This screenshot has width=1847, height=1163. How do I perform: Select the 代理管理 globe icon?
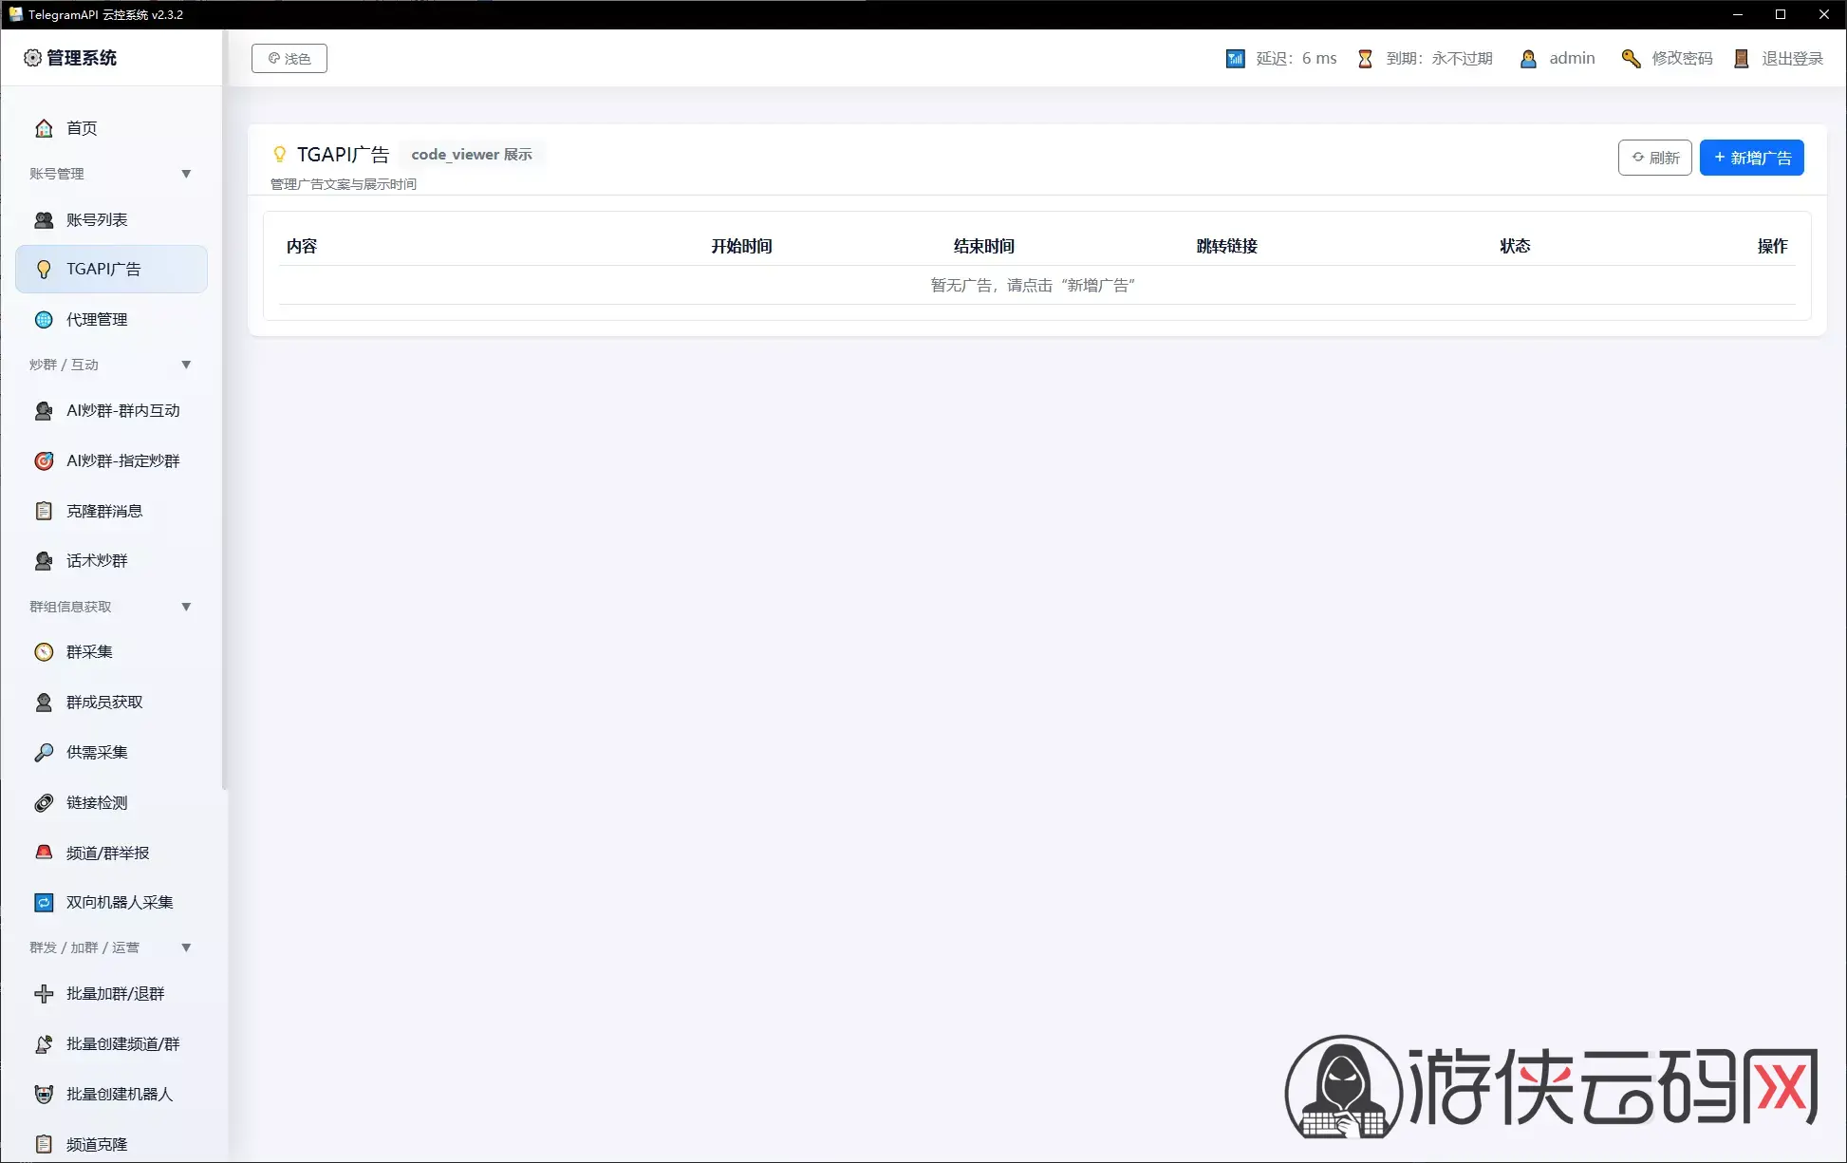coord(44,320)
